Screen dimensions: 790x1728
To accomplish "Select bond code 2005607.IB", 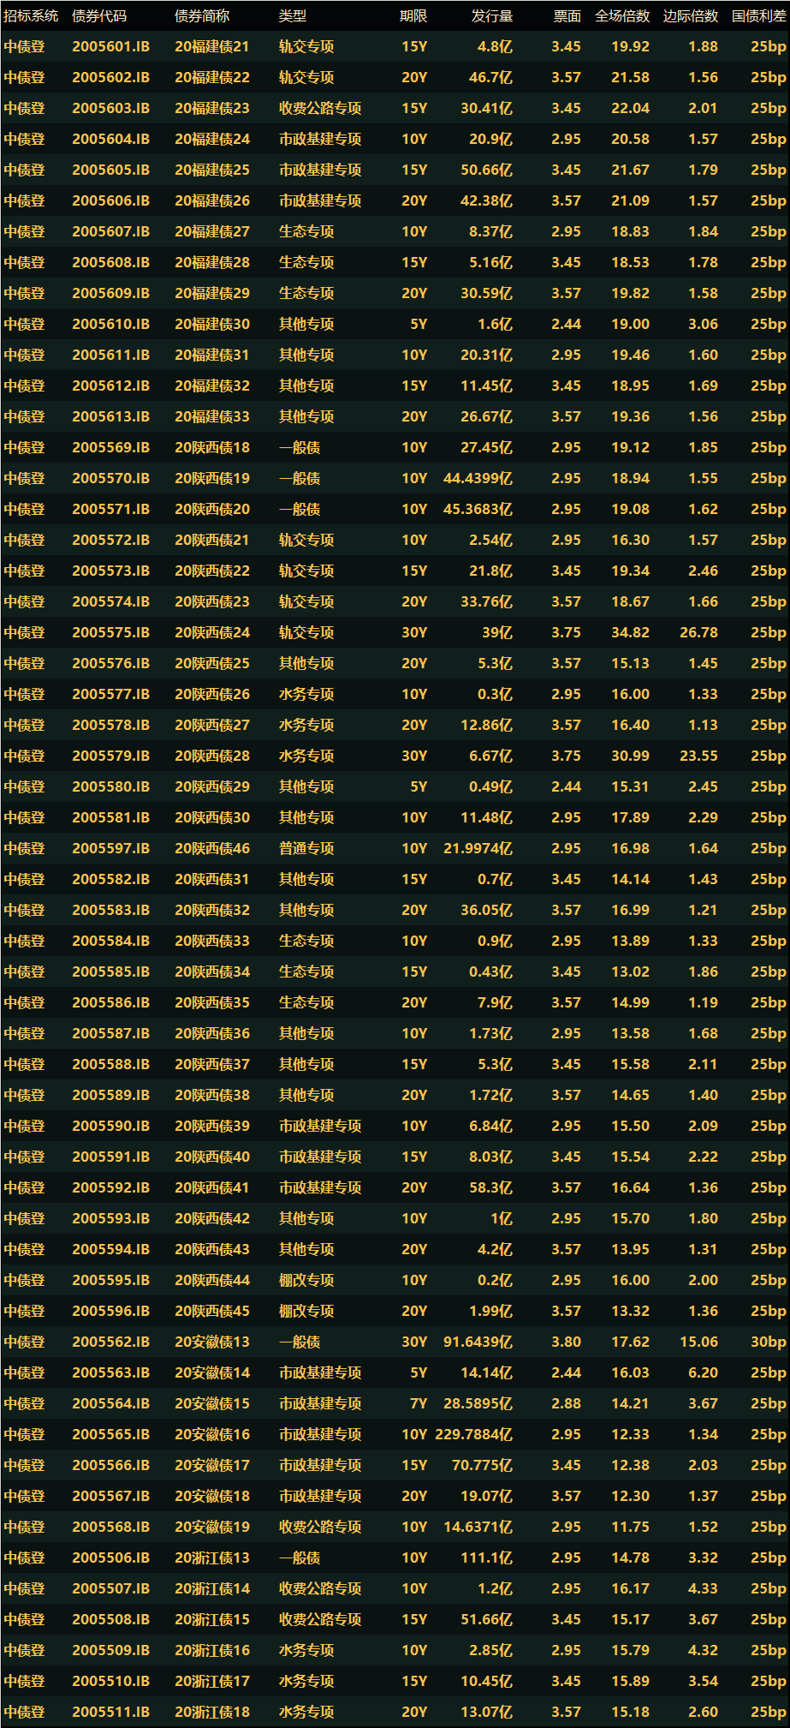I will point(110,232).
